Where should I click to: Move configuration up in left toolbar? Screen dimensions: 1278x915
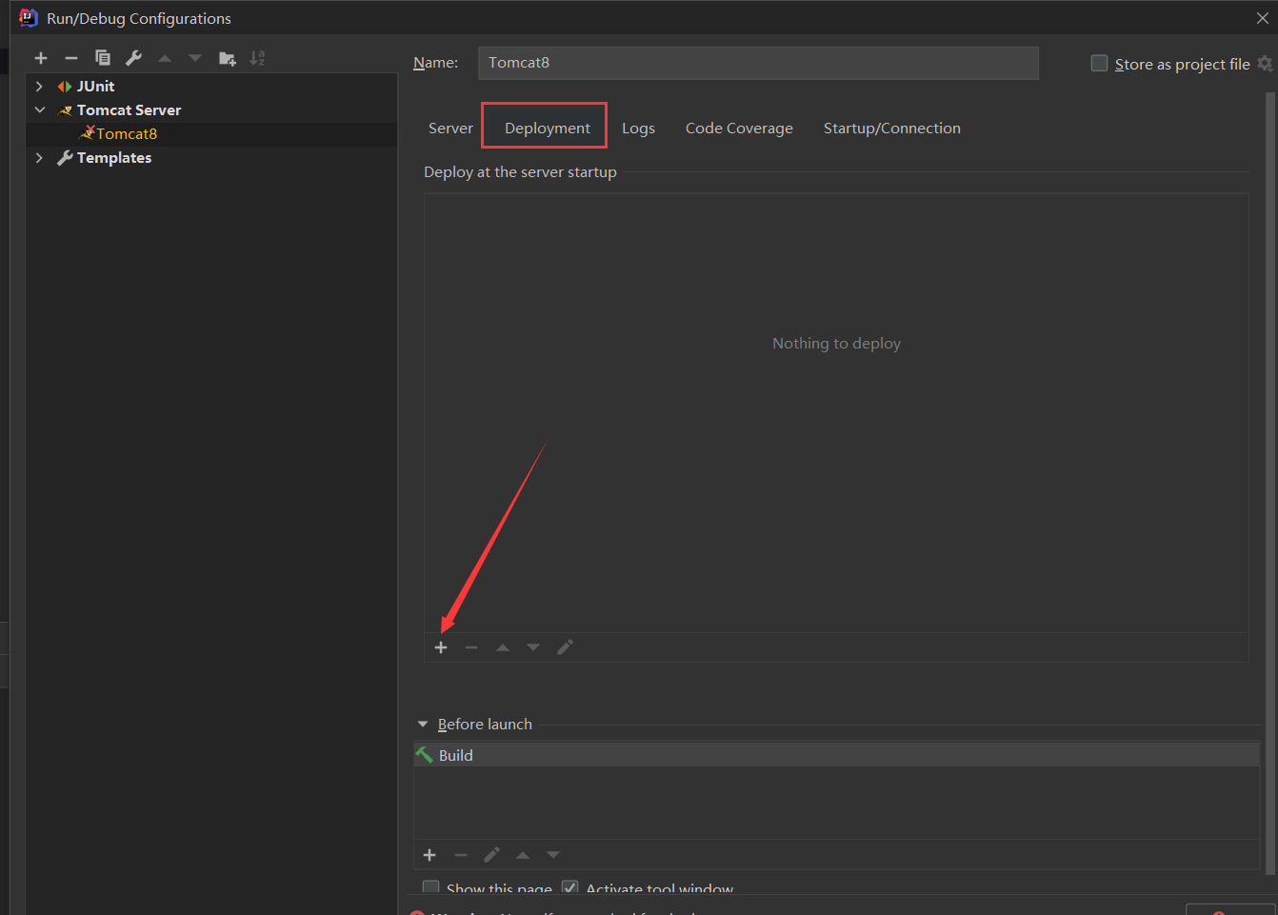[x=165, y=58]
